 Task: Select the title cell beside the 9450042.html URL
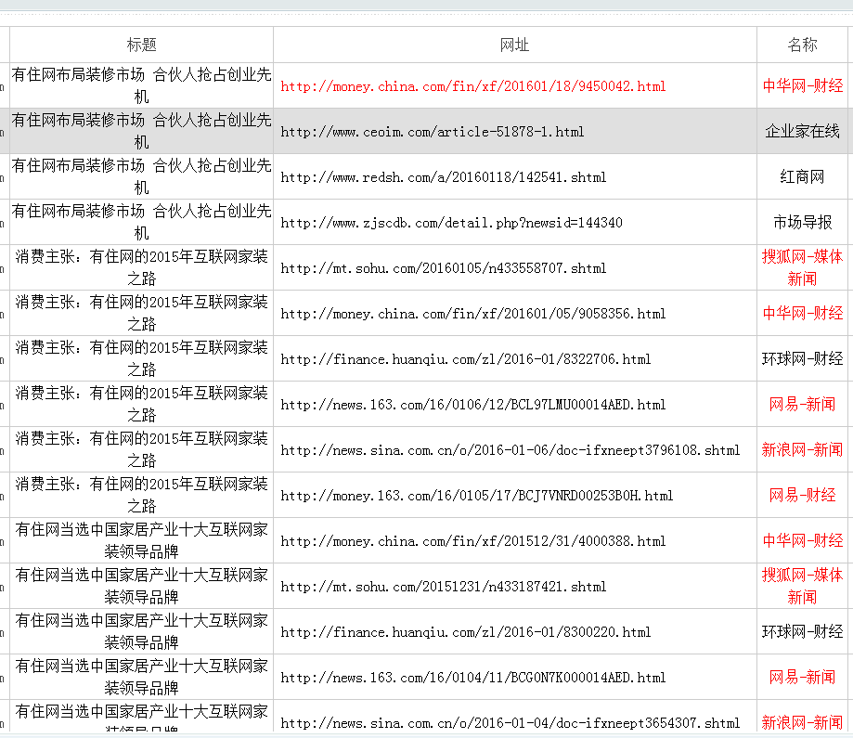coord(141,85)
